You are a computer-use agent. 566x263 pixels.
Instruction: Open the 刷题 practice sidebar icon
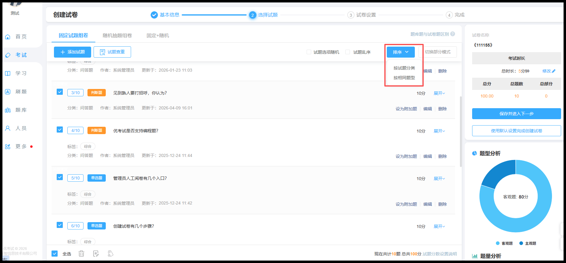click(8, 92)
